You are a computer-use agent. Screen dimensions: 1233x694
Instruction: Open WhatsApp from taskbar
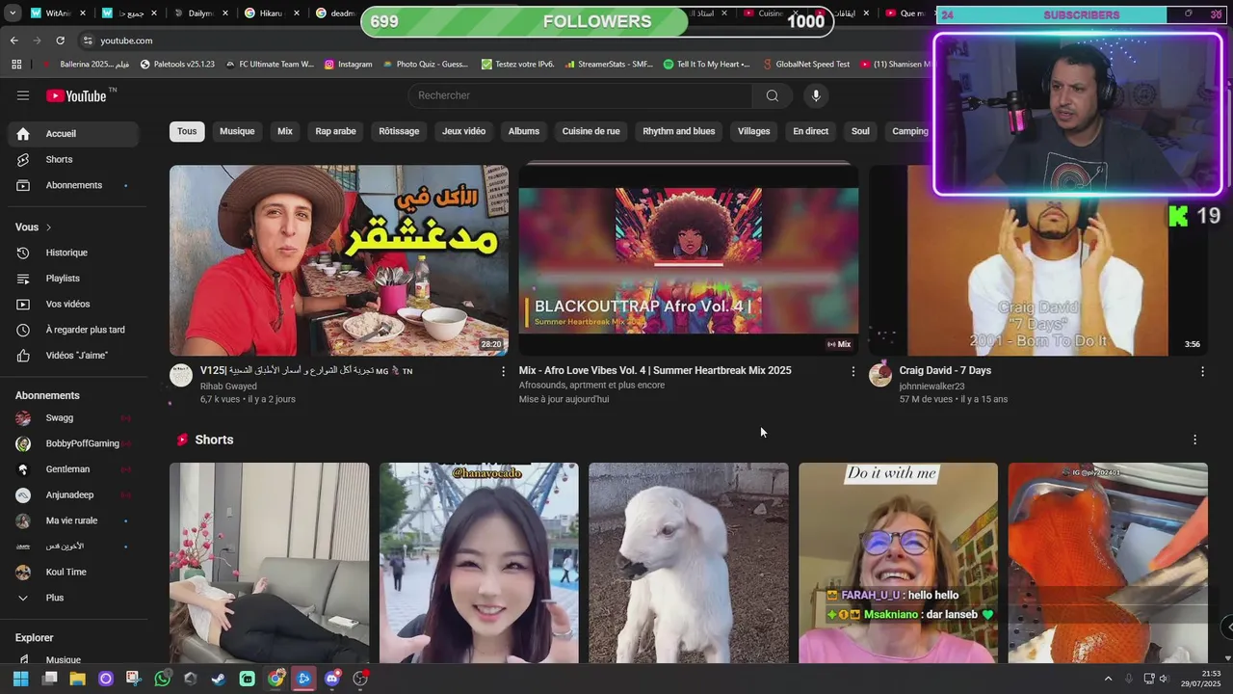162,679
